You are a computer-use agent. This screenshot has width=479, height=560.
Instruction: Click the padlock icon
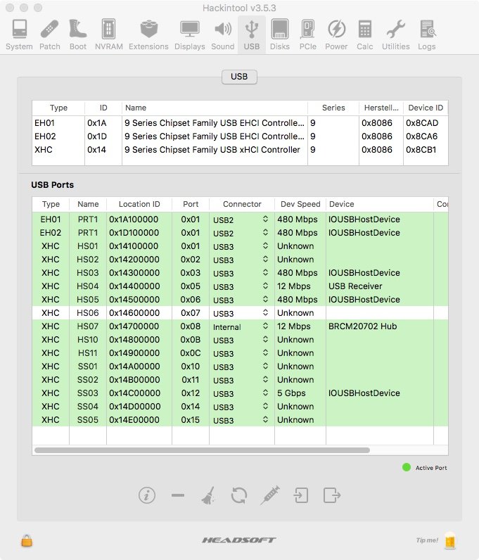pyautogui.click(x=27, y=540)
